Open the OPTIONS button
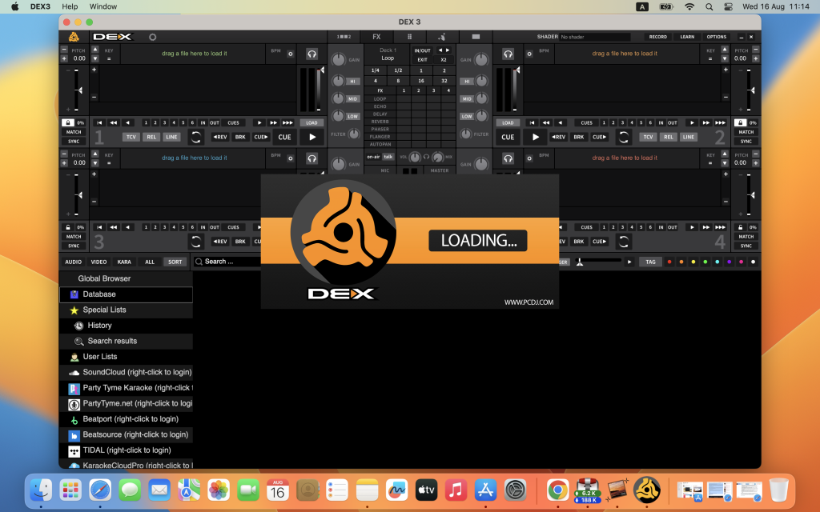Screen dimensions: 820x512 [x=717, y=37]
